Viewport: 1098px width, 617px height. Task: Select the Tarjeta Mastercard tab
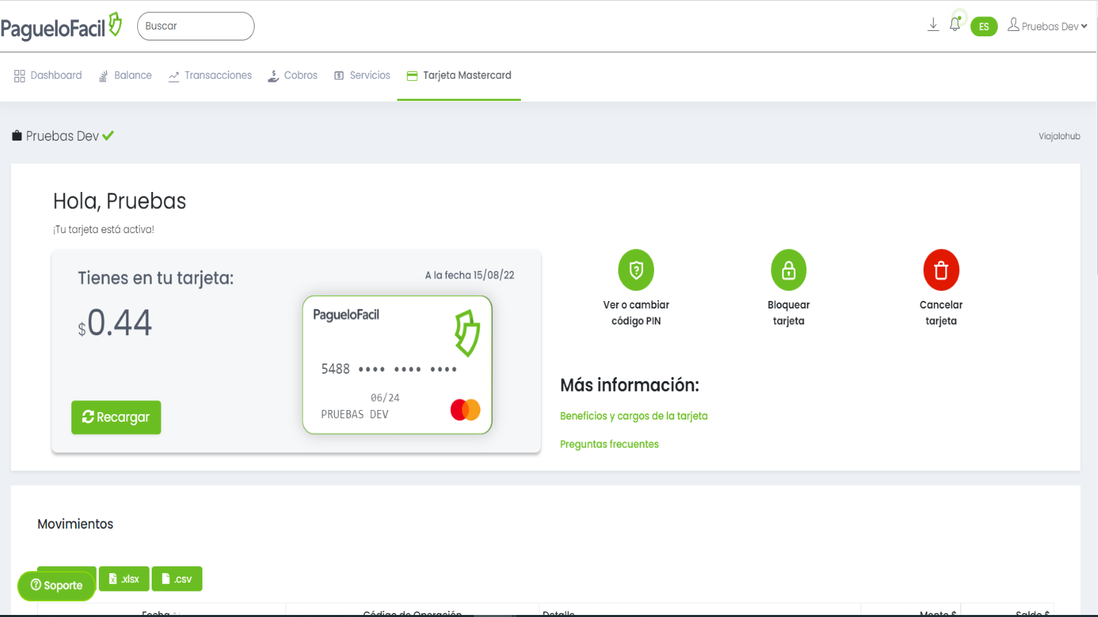pos(459,75)
